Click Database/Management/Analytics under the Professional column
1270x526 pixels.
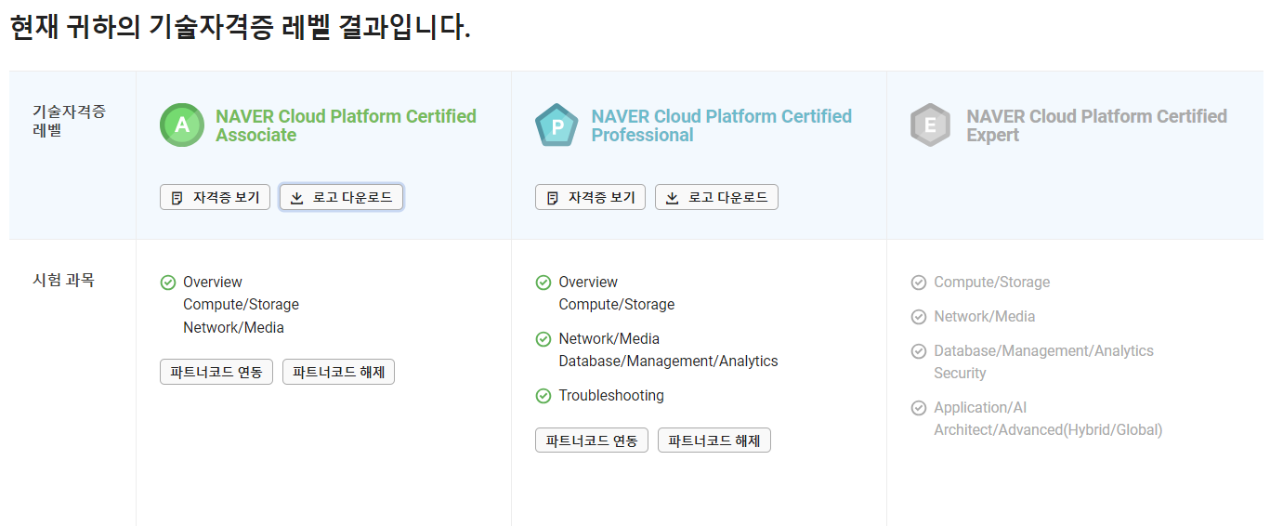(x=668, y=362)
